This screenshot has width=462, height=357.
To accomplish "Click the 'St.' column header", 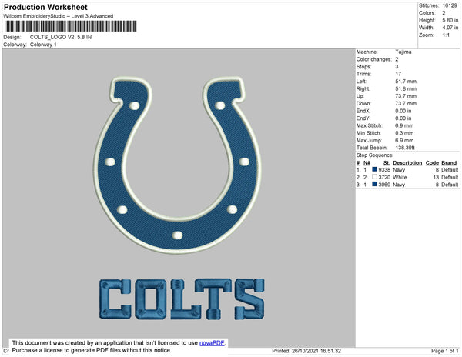I will pos(387,163).
